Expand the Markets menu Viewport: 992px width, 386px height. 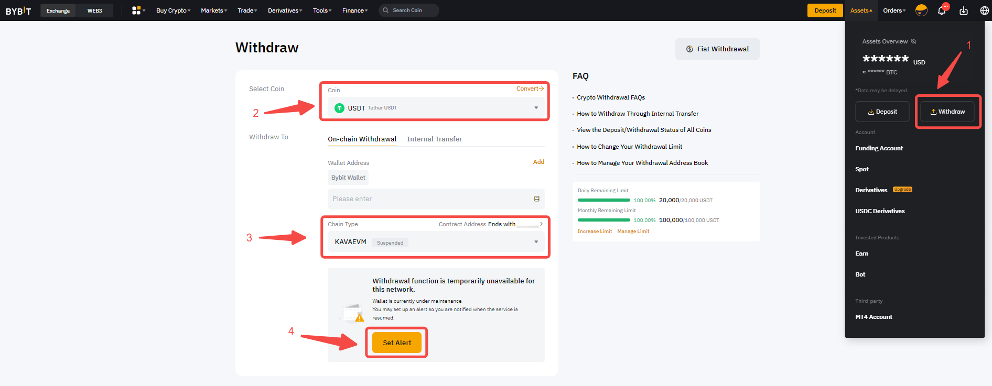click(x=214, y=10)
